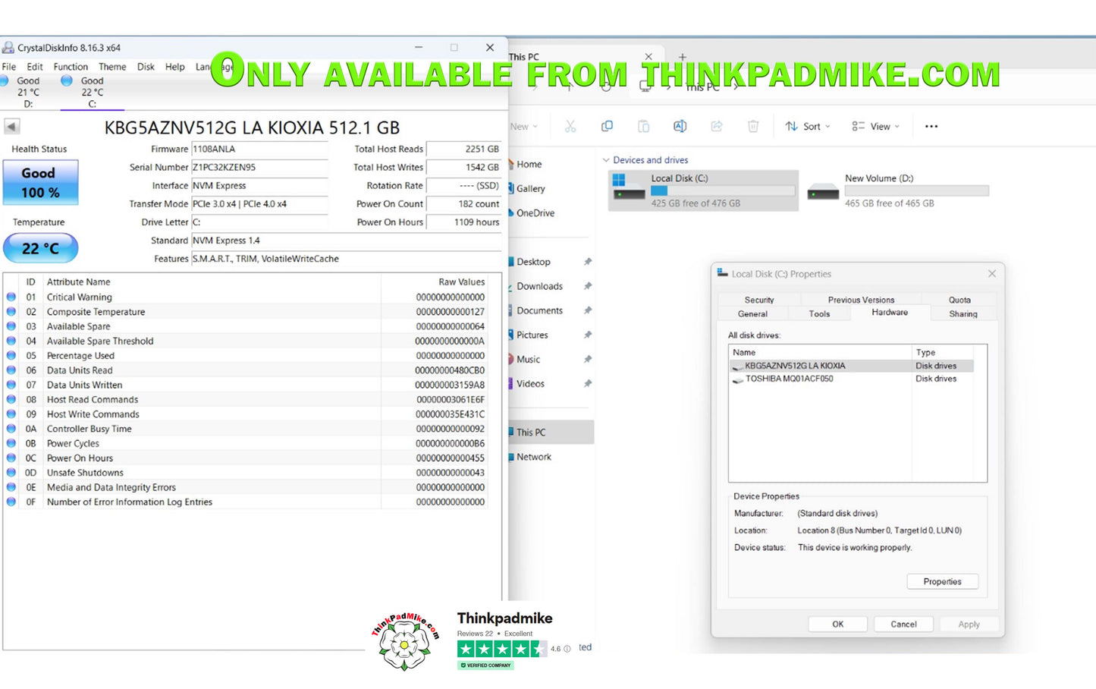The image size is (1096, 689).
Task: Click the back arrow button in CrystalDiskInfo
Action: (11, 127)
